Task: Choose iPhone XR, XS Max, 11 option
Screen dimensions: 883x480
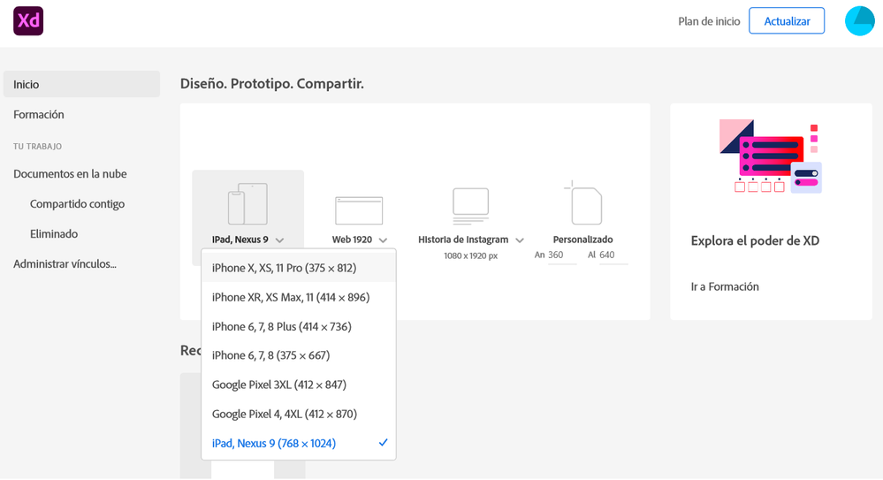Action: [291, 297]
